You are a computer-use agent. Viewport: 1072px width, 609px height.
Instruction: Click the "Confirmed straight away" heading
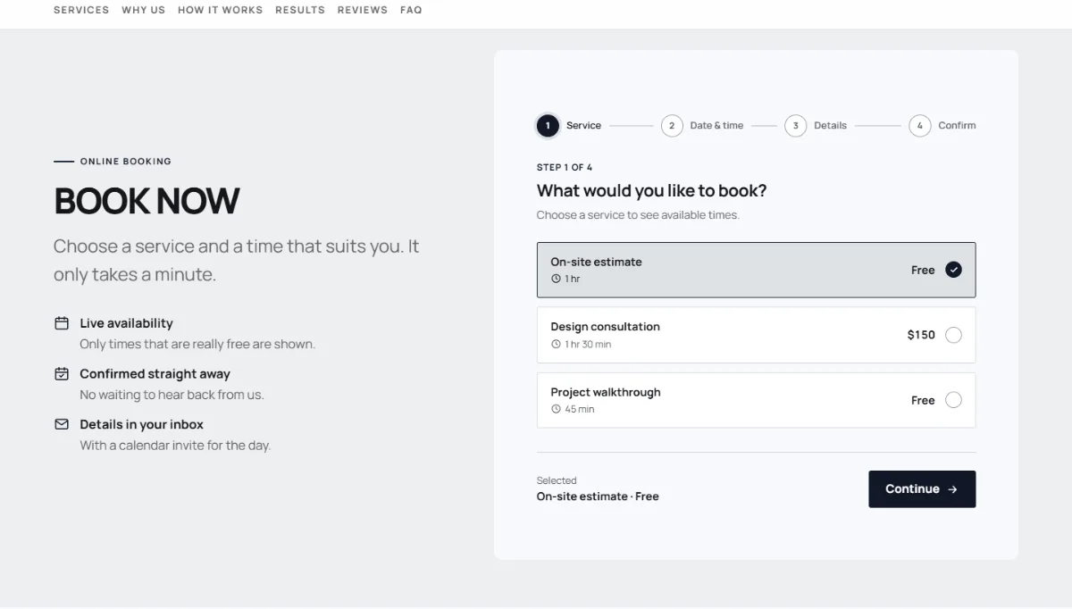pyautogui.click(x=155, y=374)
